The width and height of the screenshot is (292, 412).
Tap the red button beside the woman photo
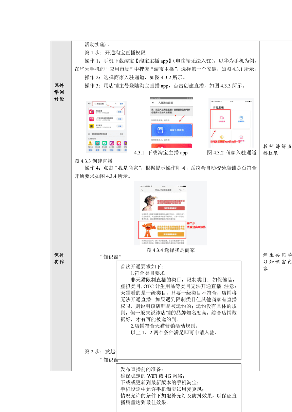[171, 208]
